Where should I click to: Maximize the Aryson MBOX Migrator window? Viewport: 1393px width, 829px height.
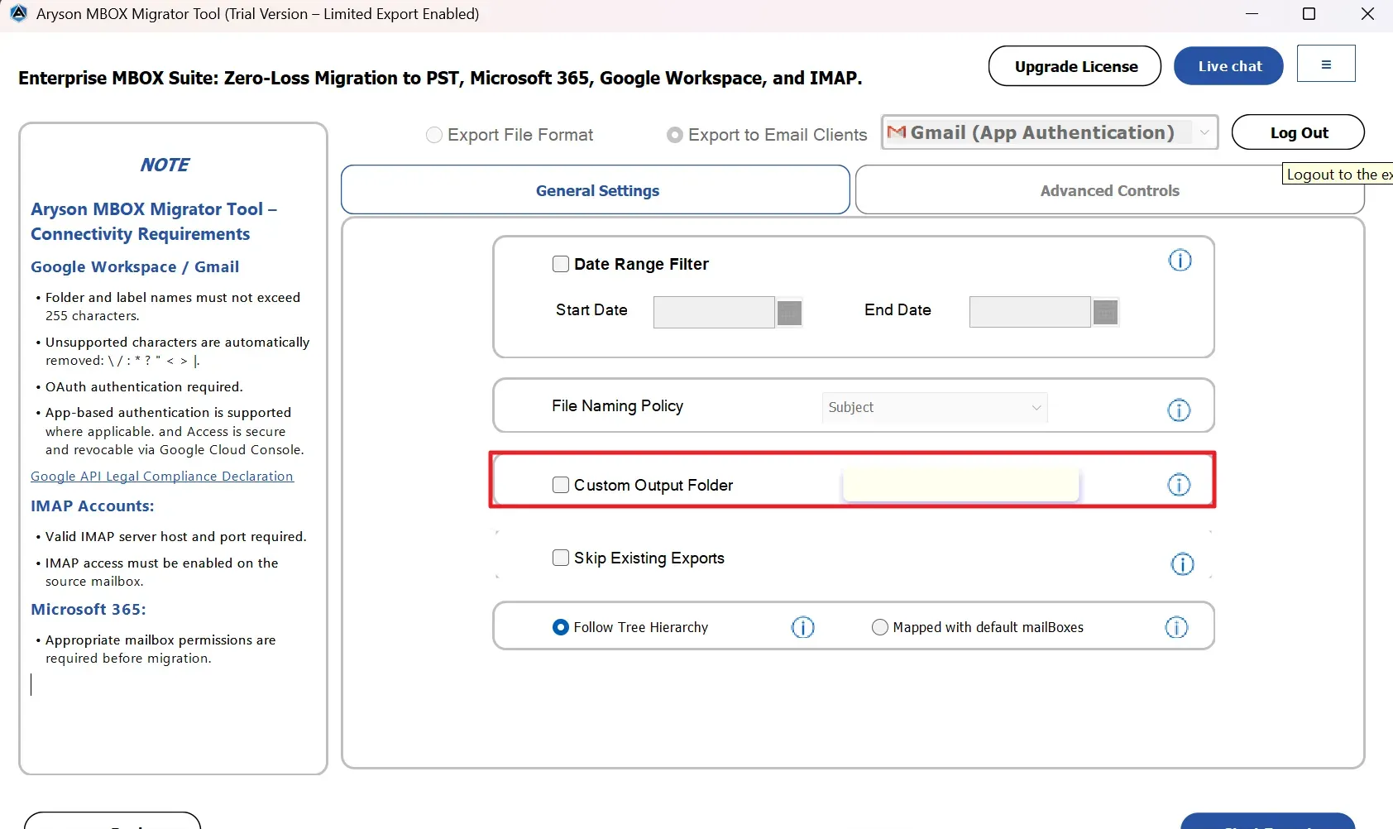(1309, 14)
